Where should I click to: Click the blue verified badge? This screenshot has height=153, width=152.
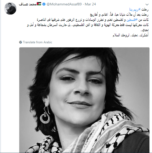click(44, 4)
